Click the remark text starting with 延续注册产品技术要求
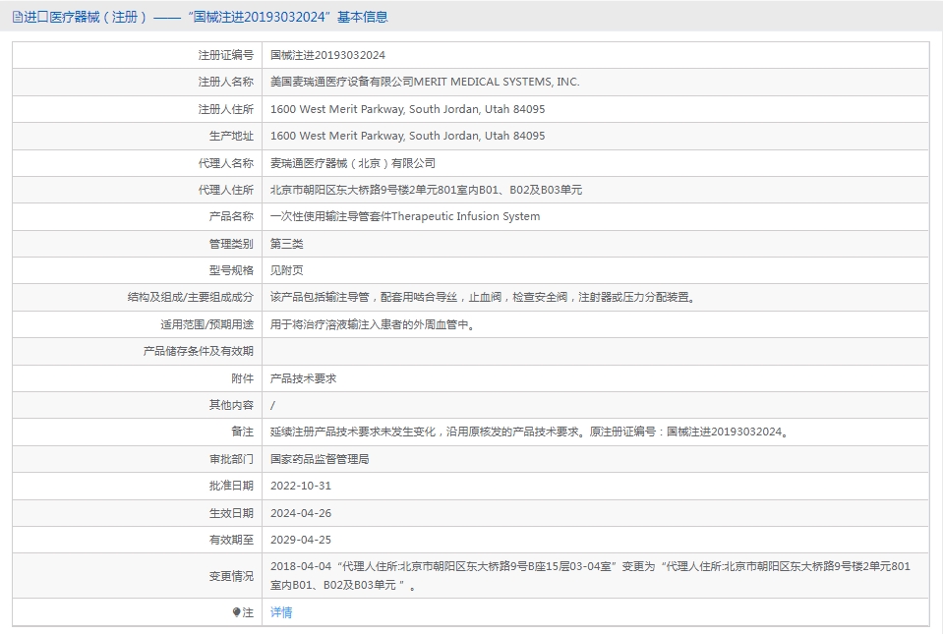Screen dimensions: 943x634 pyautogui.click(x=530, y=432)
